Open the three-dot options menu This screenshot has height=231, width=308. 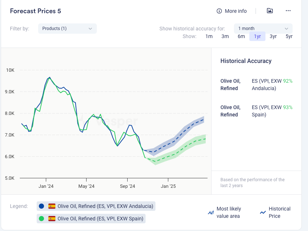click(x=288, y=11)
